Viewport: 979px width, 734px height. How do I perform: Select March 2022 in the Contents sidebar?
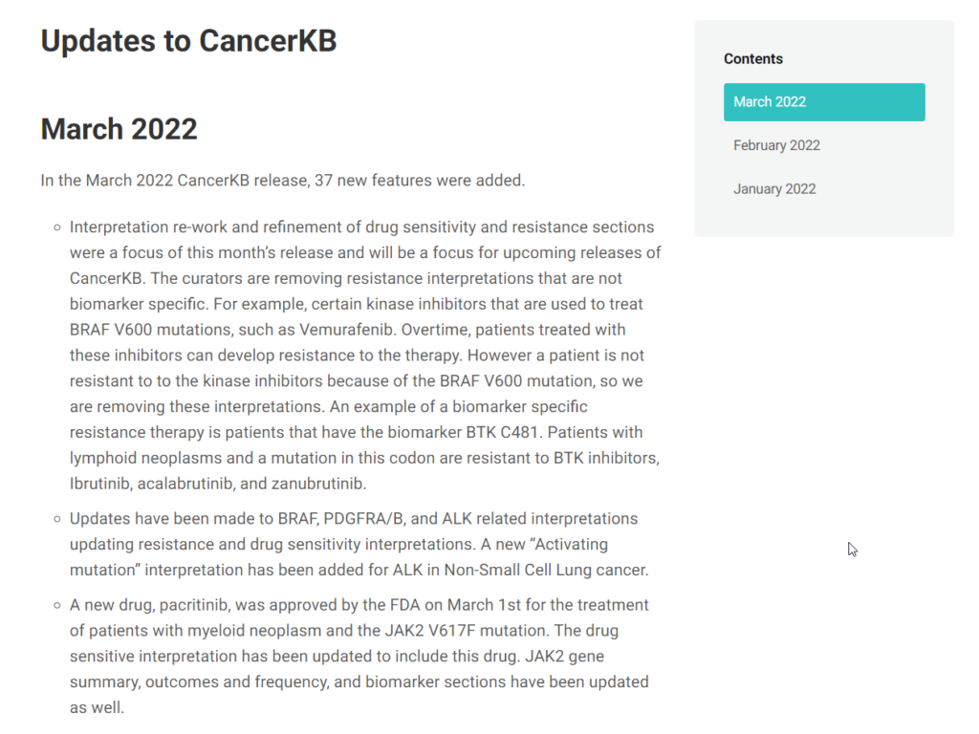(x=823, y=102)
